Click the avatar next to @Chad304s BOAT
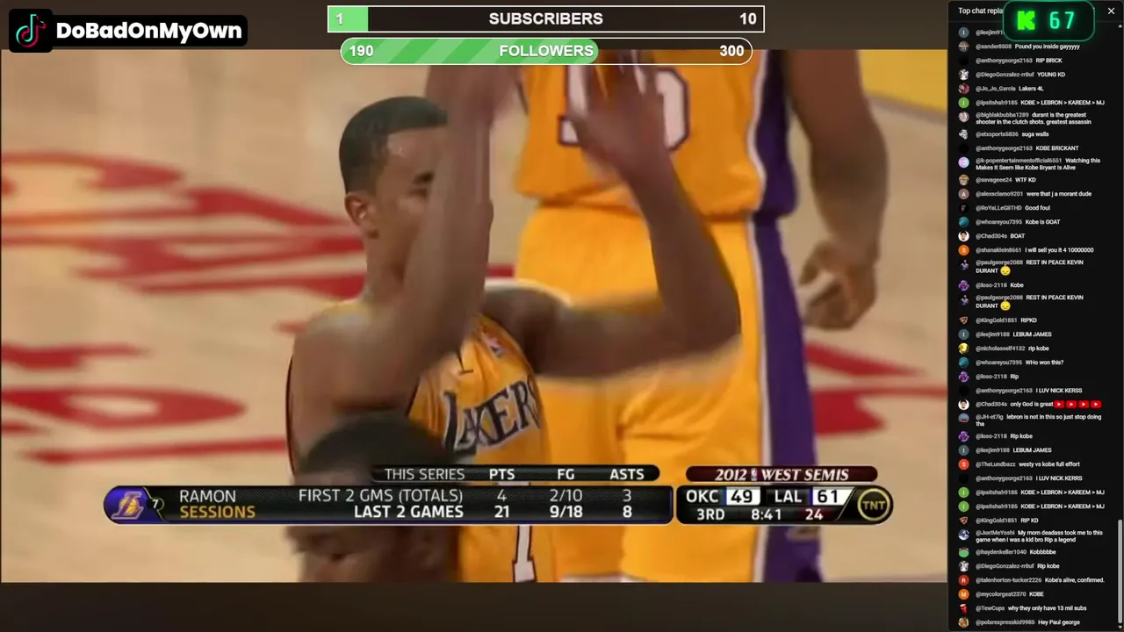Image resolution: width=1124 pixels, height=632 pixels. pyautogui.click(x=963, y=236)
